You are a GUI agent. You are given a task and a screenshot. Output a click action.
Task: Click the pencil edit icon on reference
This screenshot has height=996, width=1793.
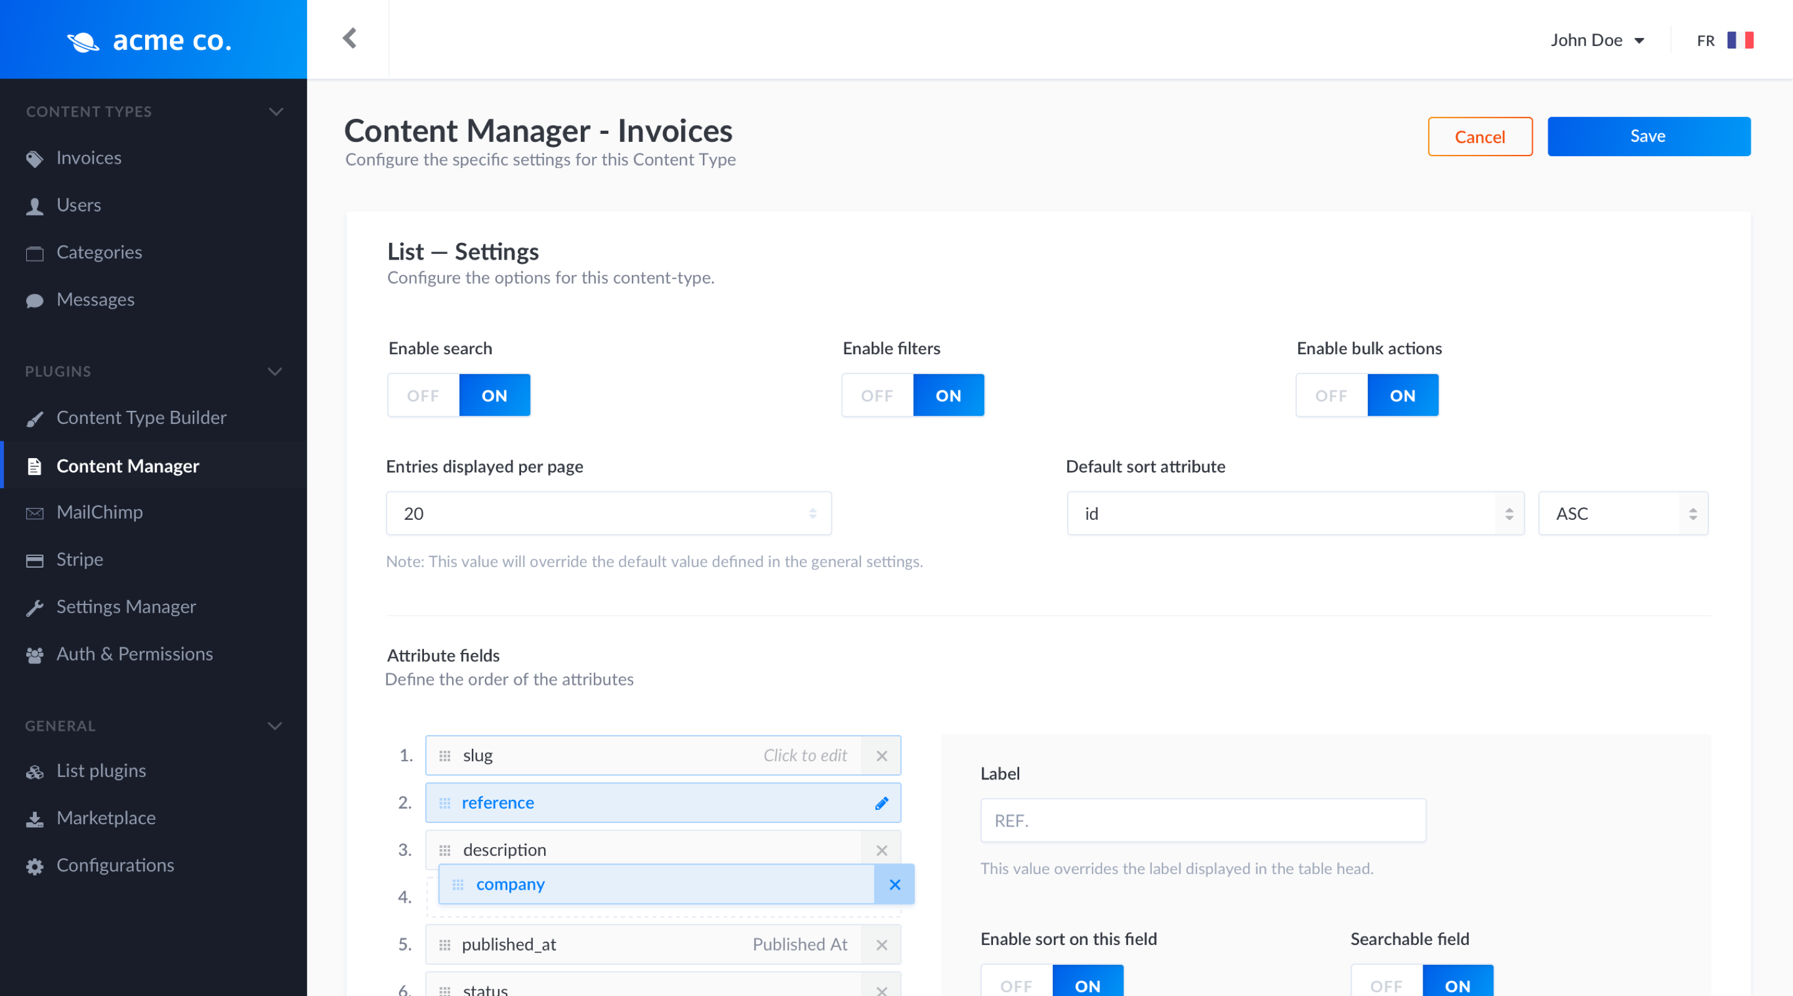tap(881, 803)
